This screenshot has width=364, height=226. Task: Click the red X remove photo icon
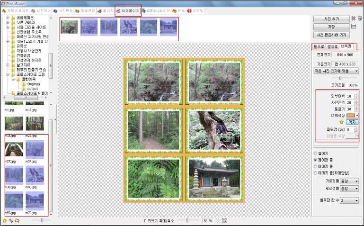pos(353,18)
